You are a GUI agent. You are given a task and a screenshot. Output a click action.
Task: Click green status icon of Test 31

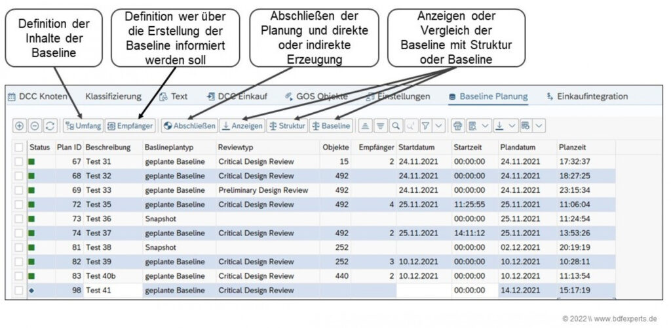pyautogui.click(x=31, y=162)
